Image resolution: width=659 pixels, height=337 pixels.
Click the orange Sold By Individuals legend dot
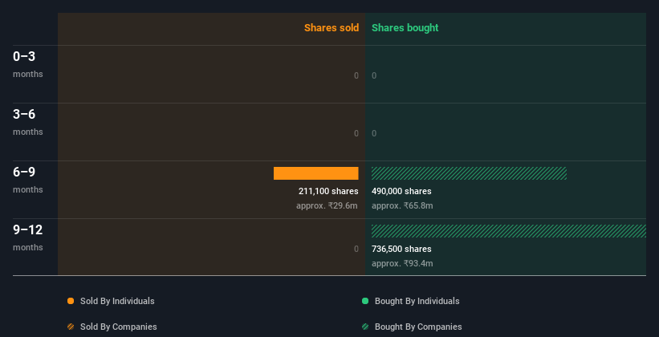(x=71, y=301)
